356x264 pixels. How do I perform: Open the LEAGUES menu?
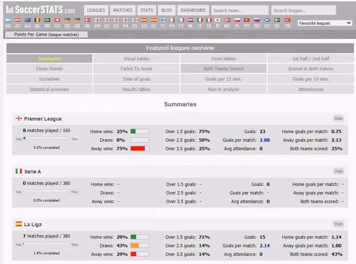tap(96, 10)
